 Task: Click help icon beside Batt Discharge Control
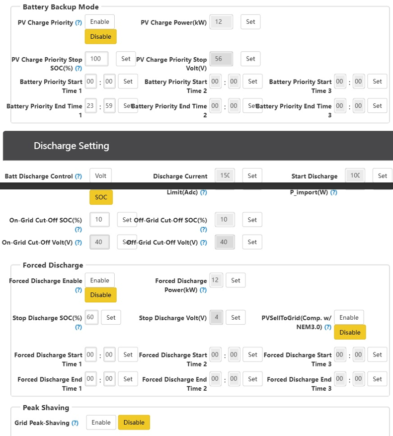(79, 176)
